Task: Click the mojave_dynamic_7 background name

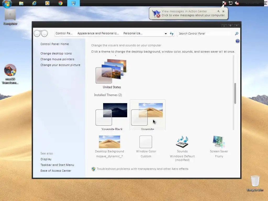Action: [109, 156]
